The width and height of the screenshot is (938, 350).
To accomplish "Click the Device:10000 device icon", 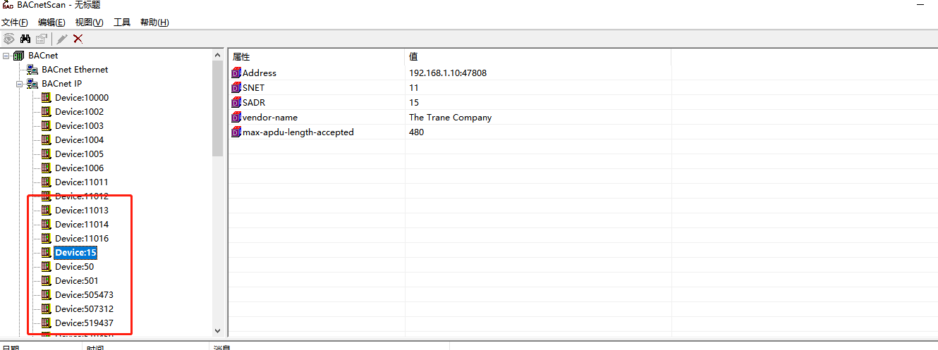I will coord(47,98).
